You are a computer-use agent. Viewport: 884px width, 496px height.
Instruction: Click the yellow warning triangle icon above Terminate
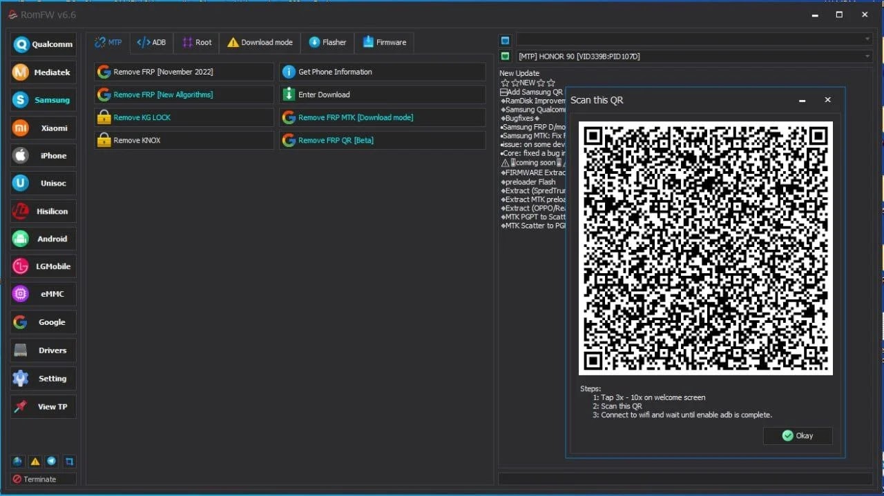35,462
